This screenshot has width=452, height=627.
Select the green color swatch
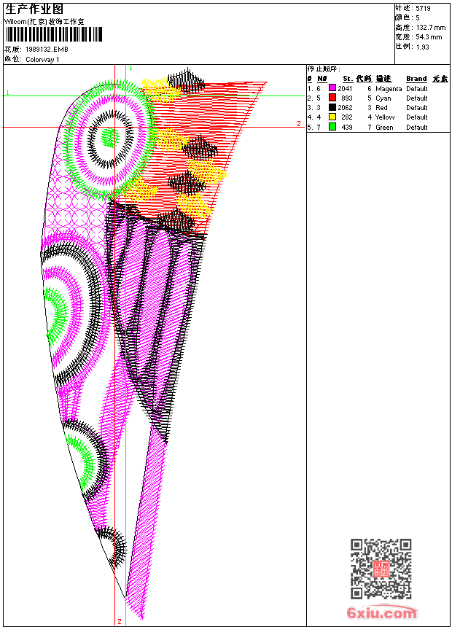tap(332, 127)
